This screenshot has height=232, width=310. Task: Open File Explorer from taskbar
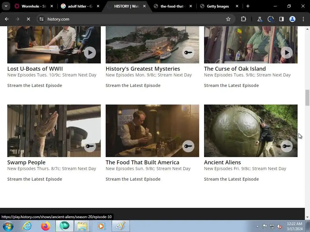pyautogui.click(x=82, y=226)
